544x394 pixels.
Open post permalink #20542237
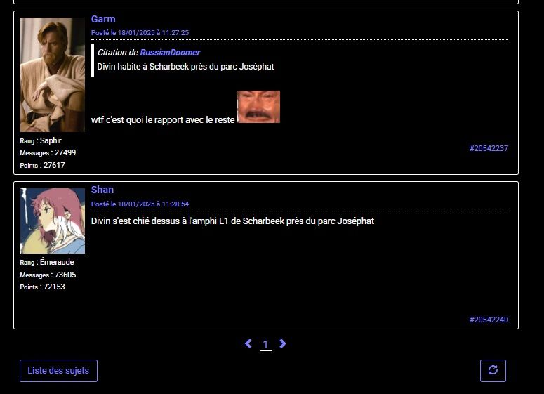489,148
